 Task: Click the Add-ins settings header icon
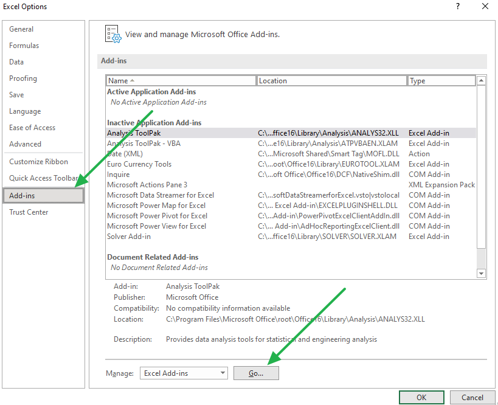[x=113, y=34]
